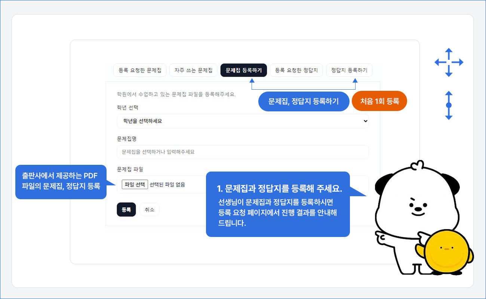
Task: Focus the 문제집명 input field
Action: click(x=243, y=152)
